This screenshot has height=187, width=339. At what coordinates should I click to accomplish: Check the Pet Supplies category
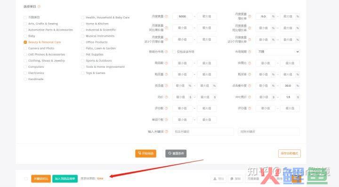point(82,55)
